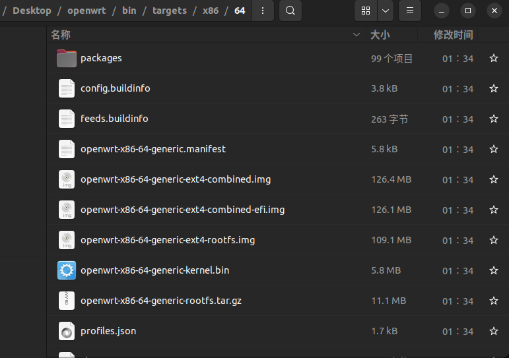The image size is (509, 358).
Task: Sort by the 修改时间 column header
Action: [x=453, y=35]
